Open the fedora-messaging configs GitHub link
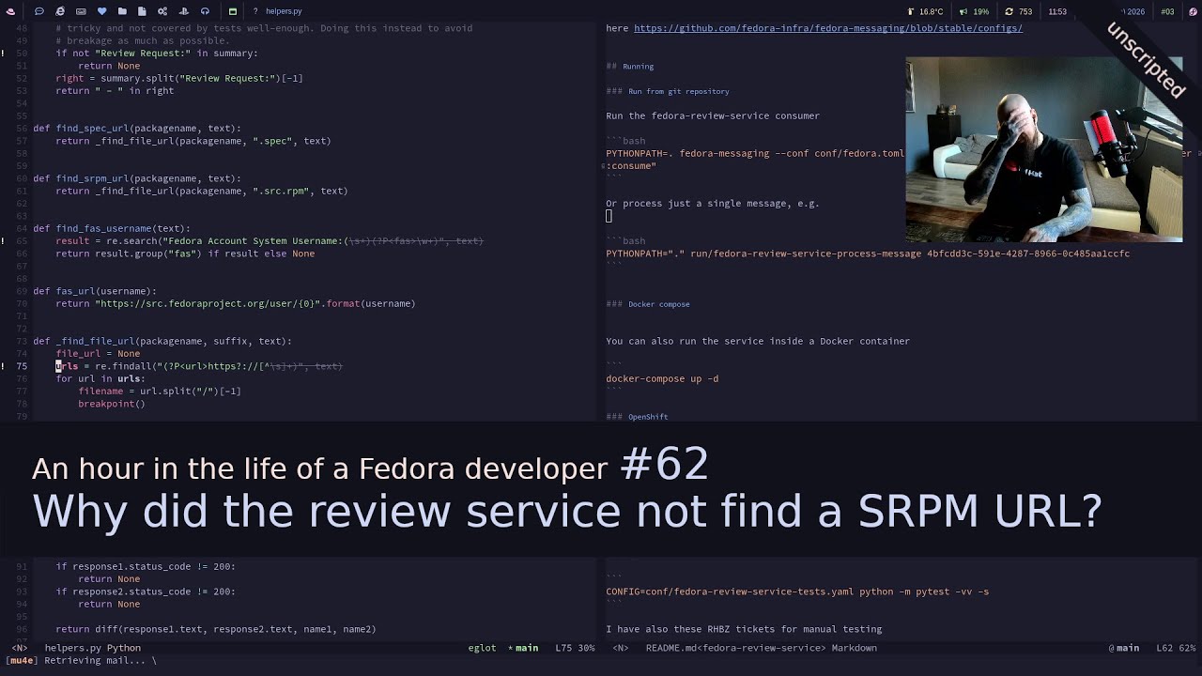Screen dimensions: 1202x676 coord(828,28)
